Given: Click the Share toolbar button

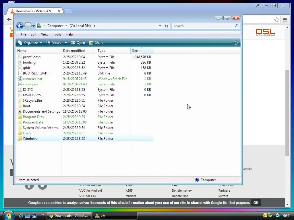Looking at the screenshot, I should [96, 43].
